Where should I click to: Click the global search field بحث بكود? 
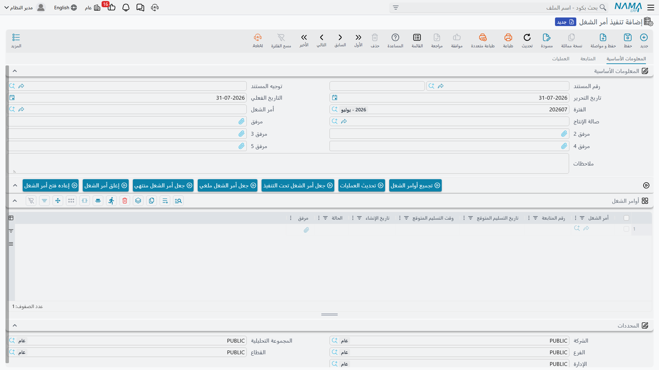499,8
